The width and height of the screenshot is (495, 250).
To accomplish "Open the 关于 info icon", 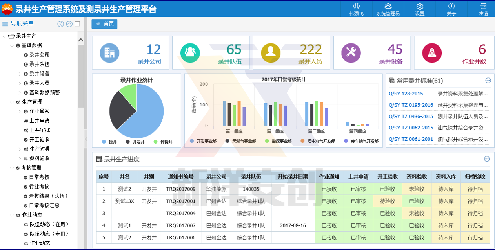I will [x=451, y=6].
